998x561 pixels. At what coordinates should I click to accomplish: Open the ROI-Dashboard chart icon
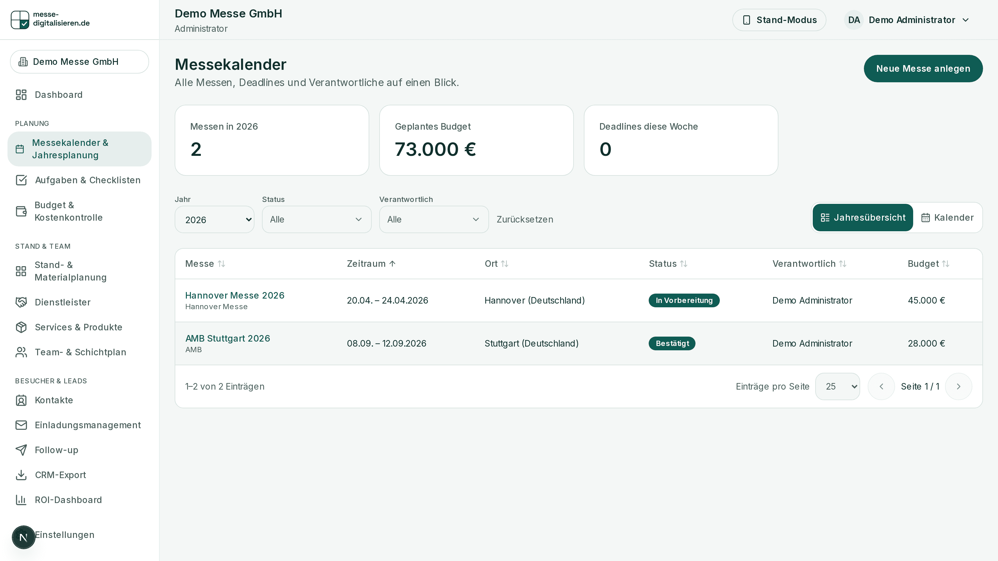pyautogui.click(x=21, y=500)
